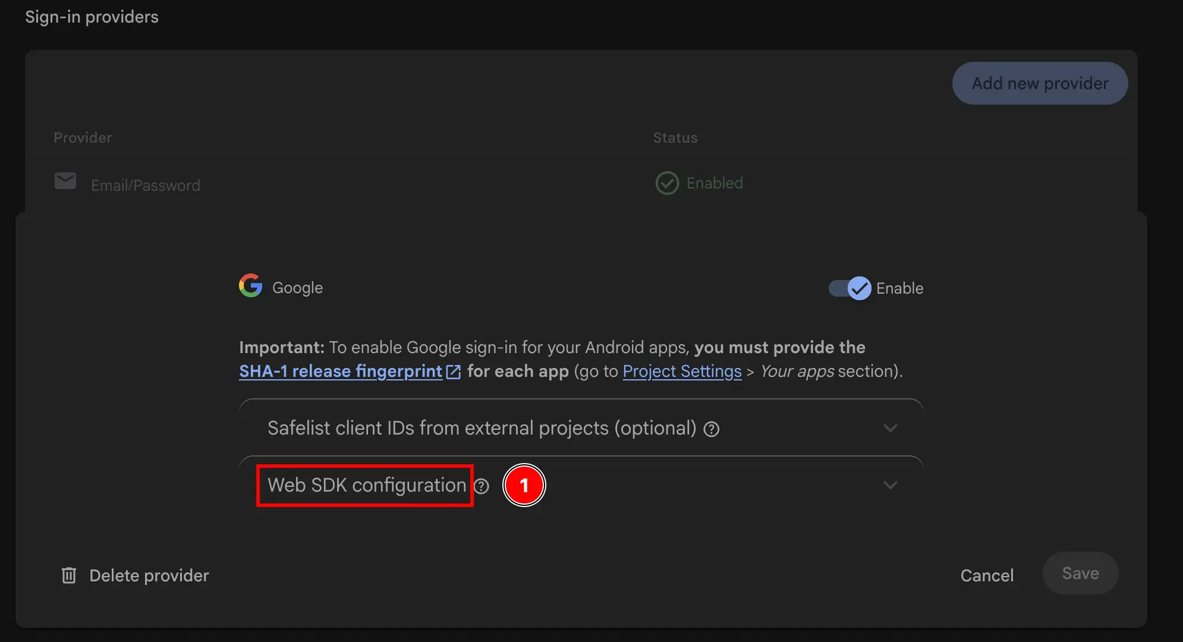
Task: Click the email envelope icon beside Email/Password
Action: [65, 181]
